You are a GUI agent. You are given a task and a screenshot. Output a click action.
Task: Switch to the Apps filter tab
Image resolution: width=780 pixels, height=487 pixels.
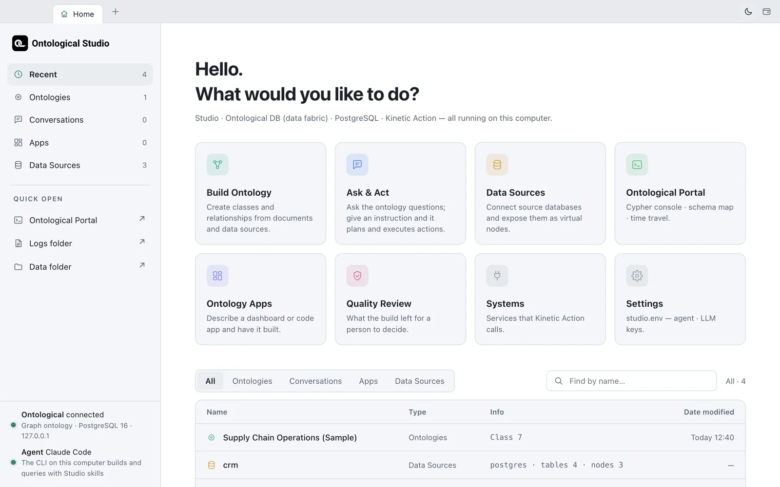coord(369,381)
